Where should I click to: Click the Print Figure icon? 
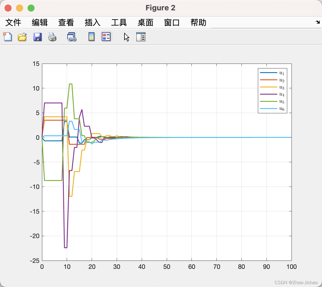coord(52,37)
